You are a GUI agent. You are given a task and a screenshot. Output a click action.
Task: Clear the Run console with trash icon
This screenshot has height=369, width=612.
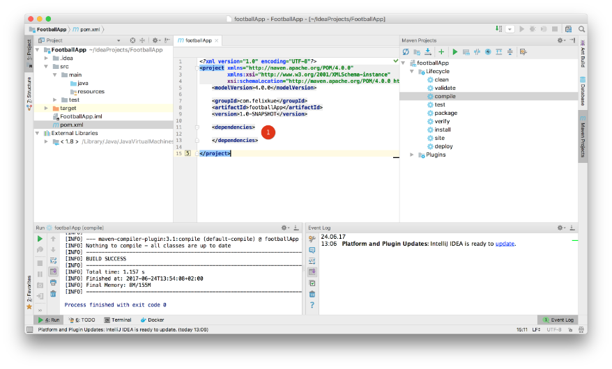[53, 293]
